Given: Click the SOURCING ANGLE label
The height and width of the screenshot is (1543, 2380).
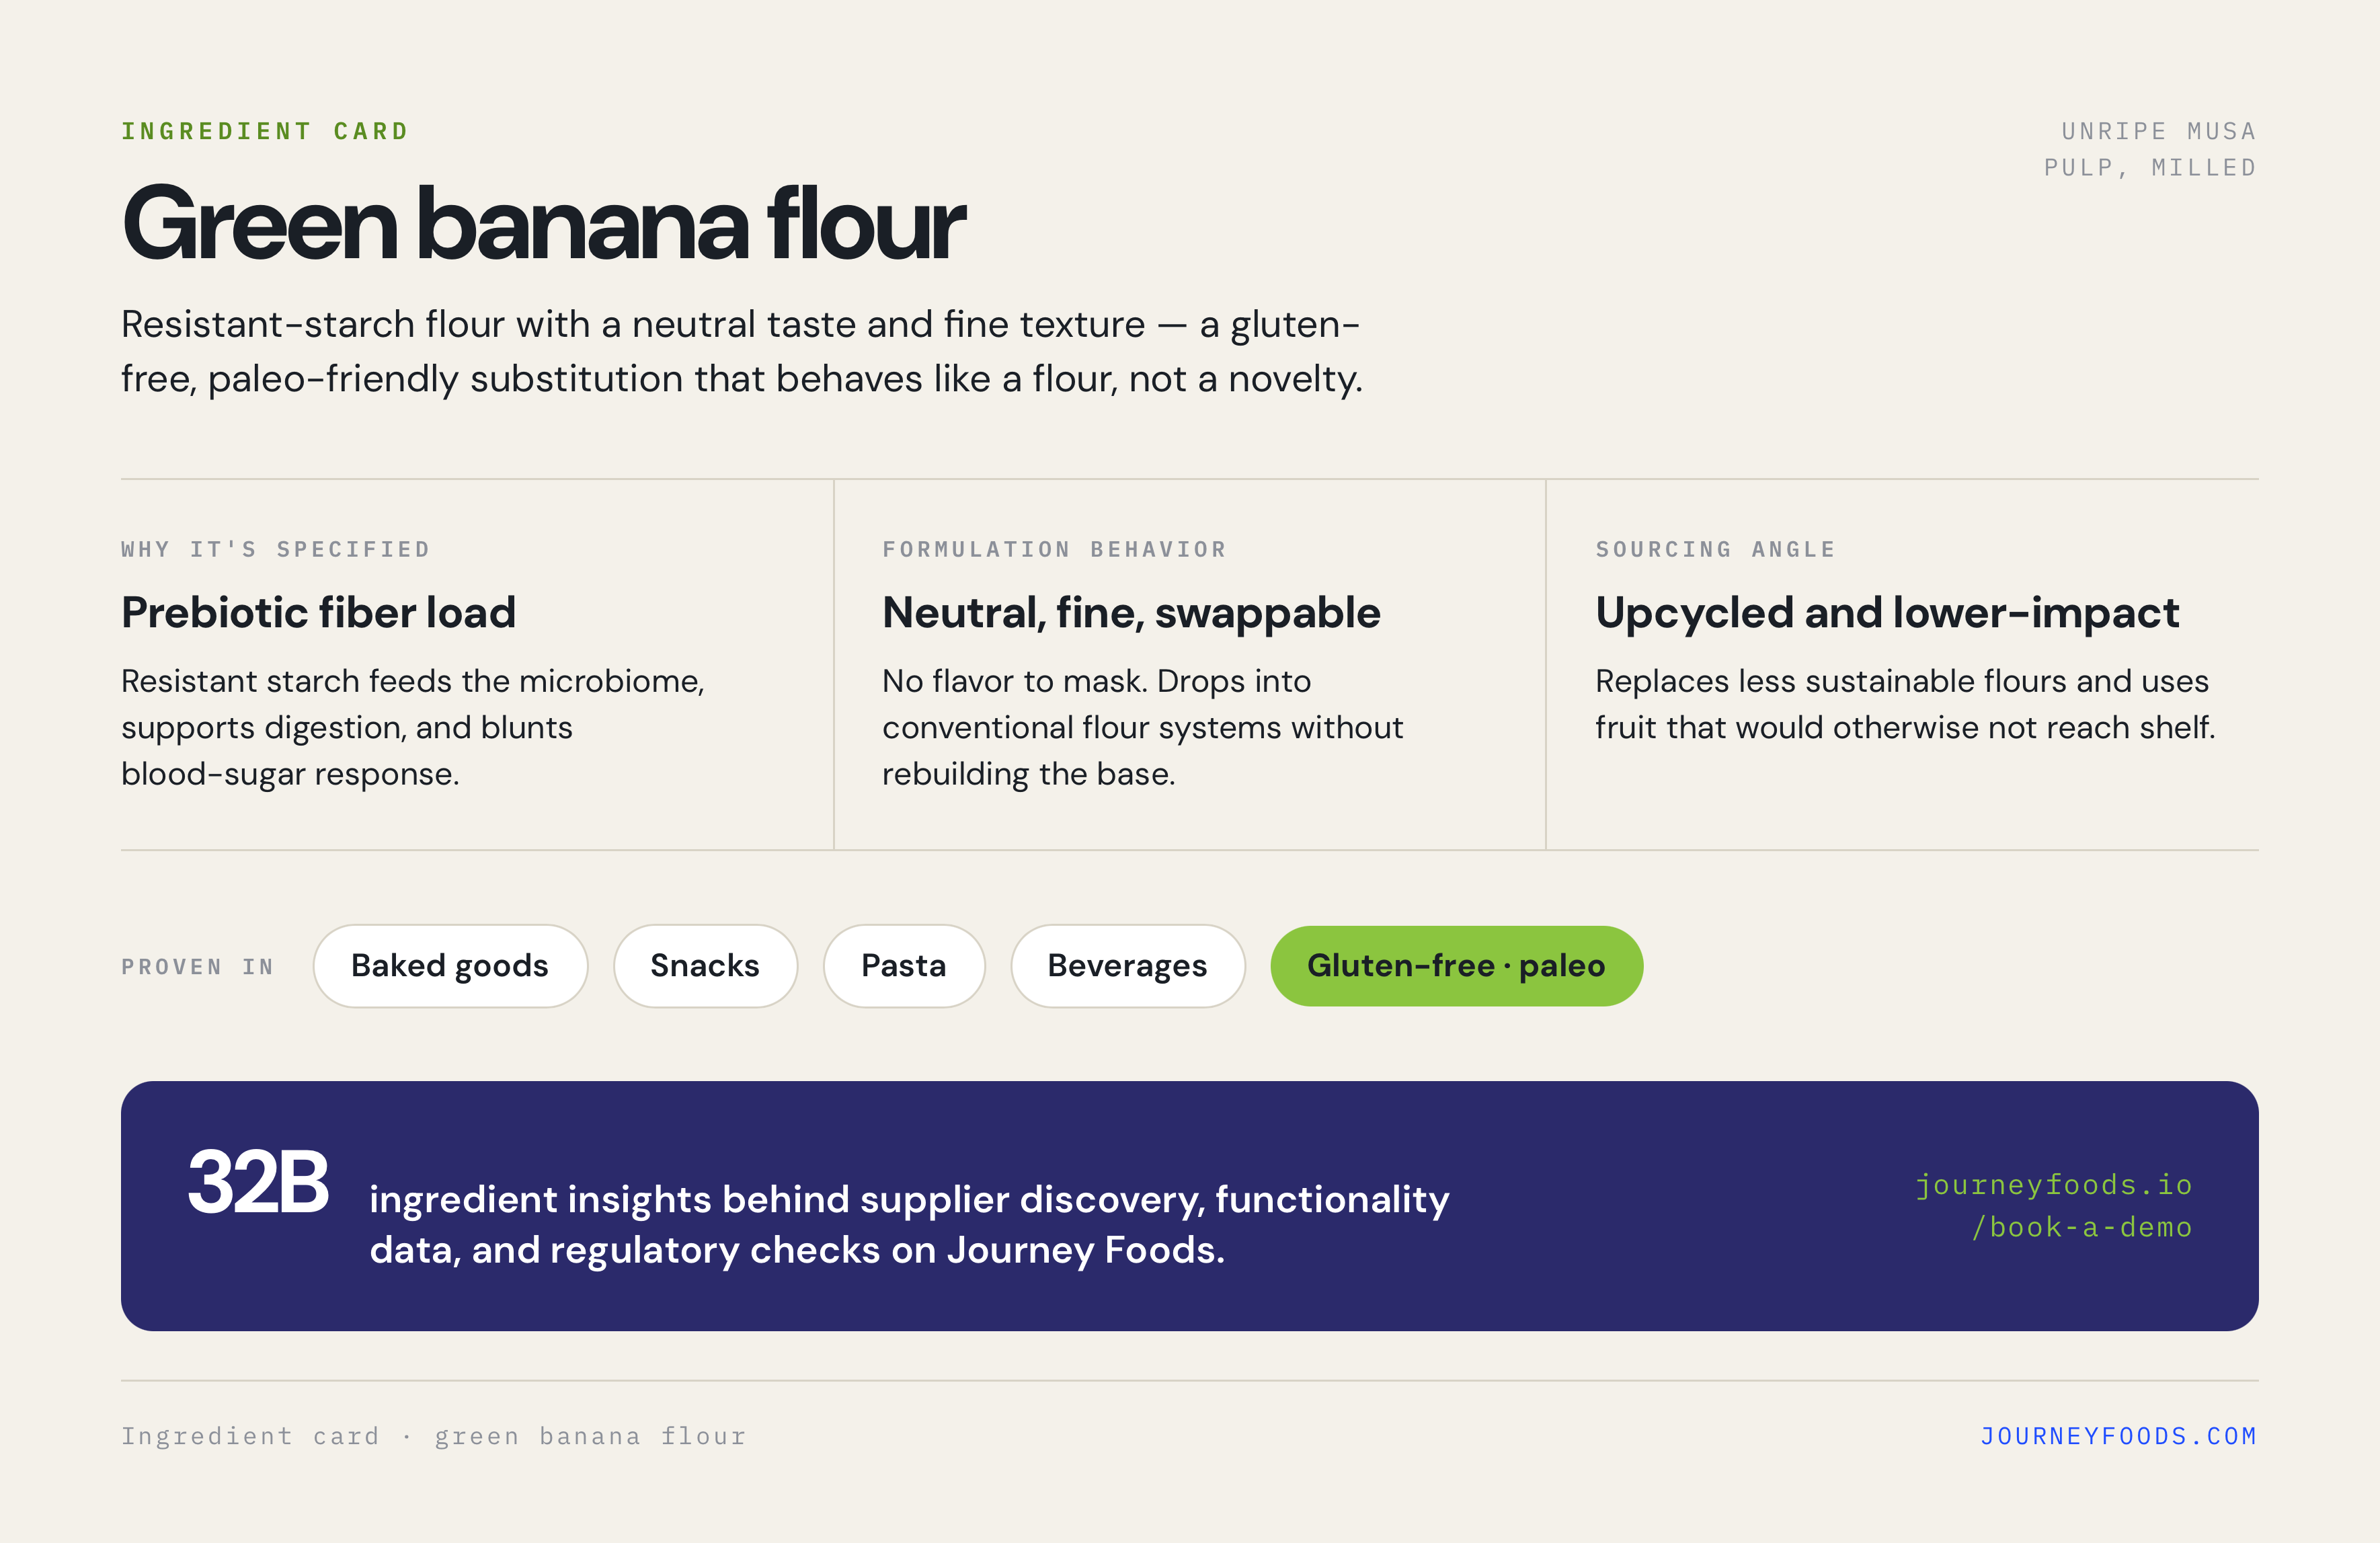Looking at the screenshot, I should [1716, 549].
